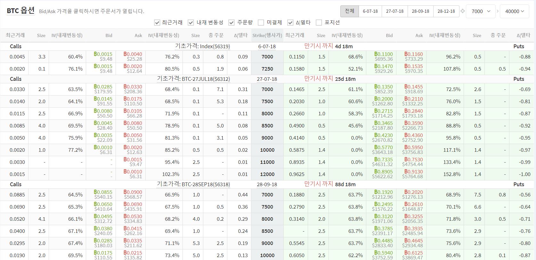
Task: Click put ask ₿0.1535 in the 7250 row
Action: (x=413, y=66)
